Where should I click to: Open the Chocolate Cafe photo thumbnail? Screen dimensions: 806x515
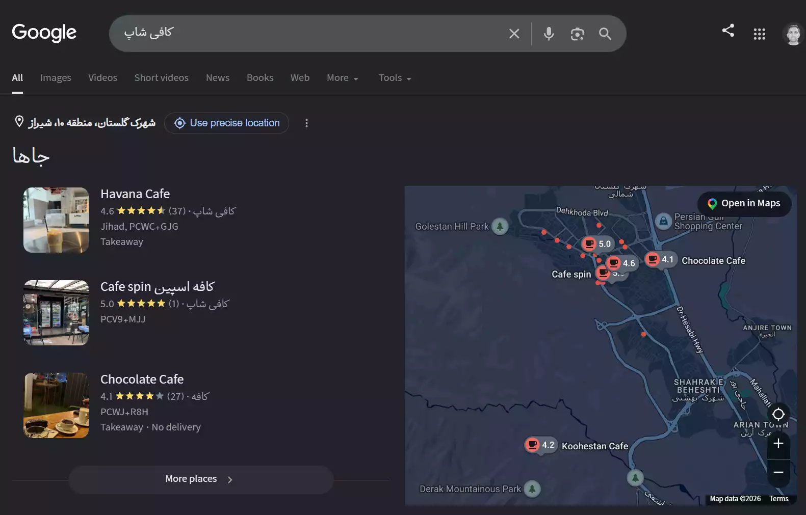coord(56,405)
